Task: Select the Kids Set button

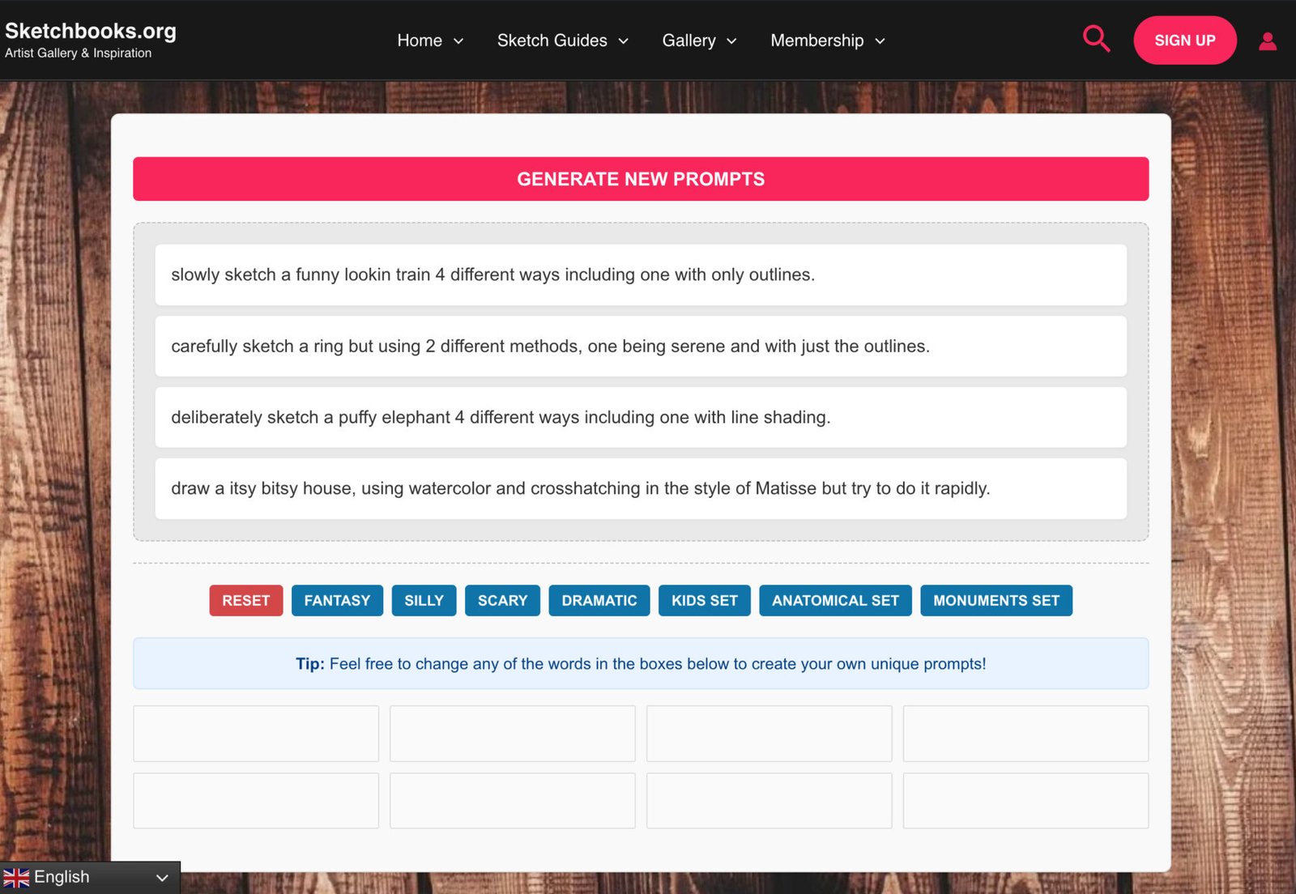Action: point(705,601)
